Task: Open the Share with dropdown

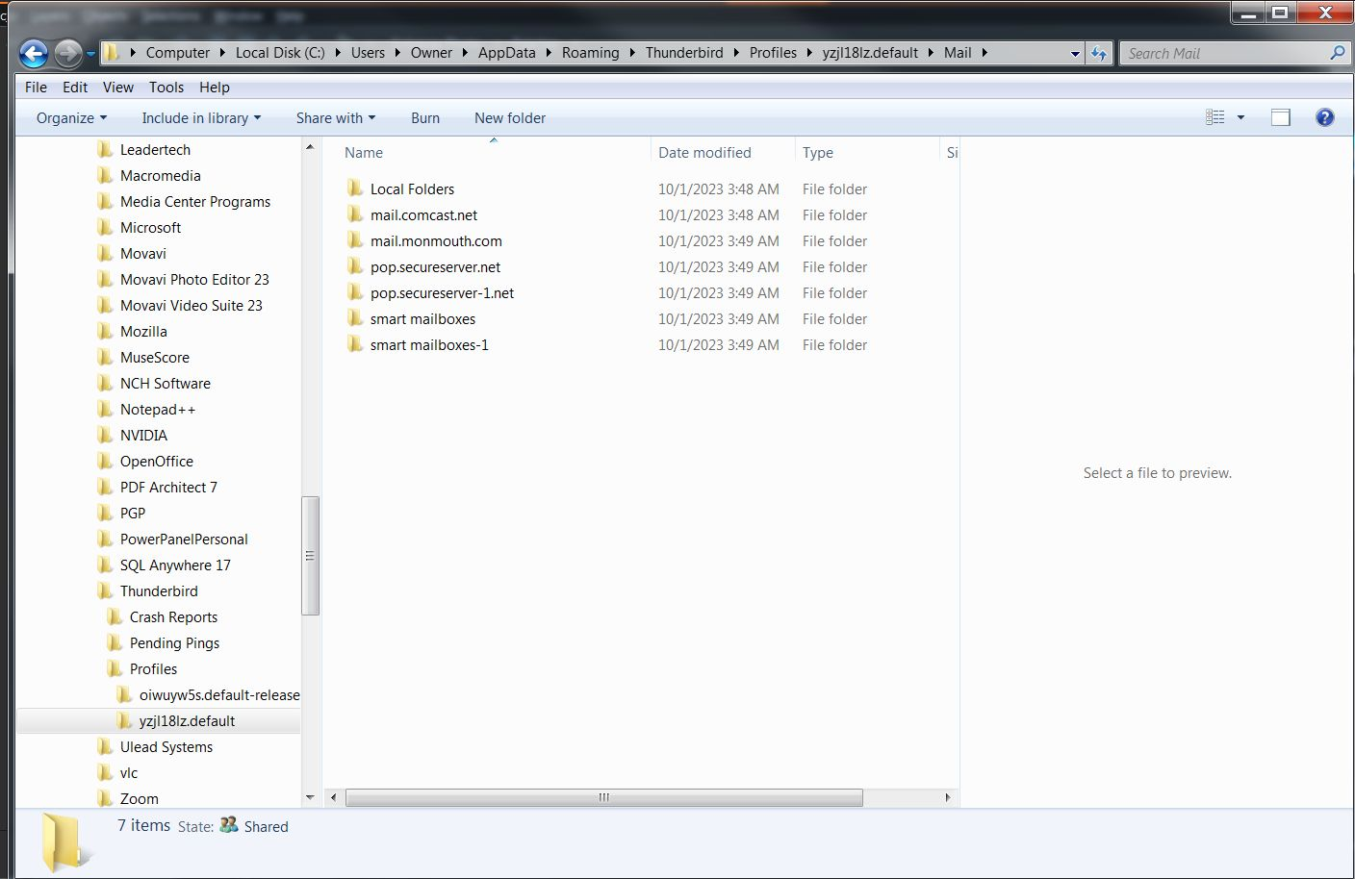Action: click(335, 118)
